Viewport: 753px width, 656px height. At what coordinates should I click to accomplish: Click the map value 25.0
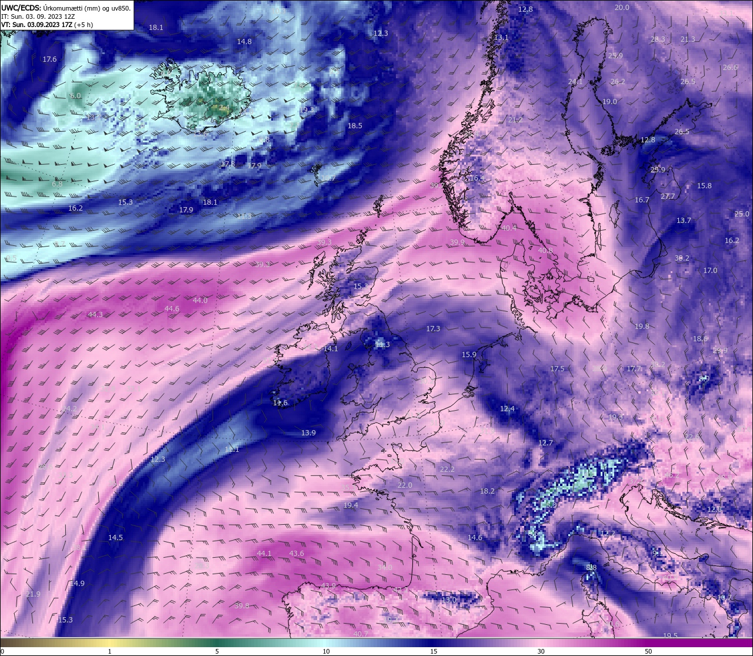742,214
